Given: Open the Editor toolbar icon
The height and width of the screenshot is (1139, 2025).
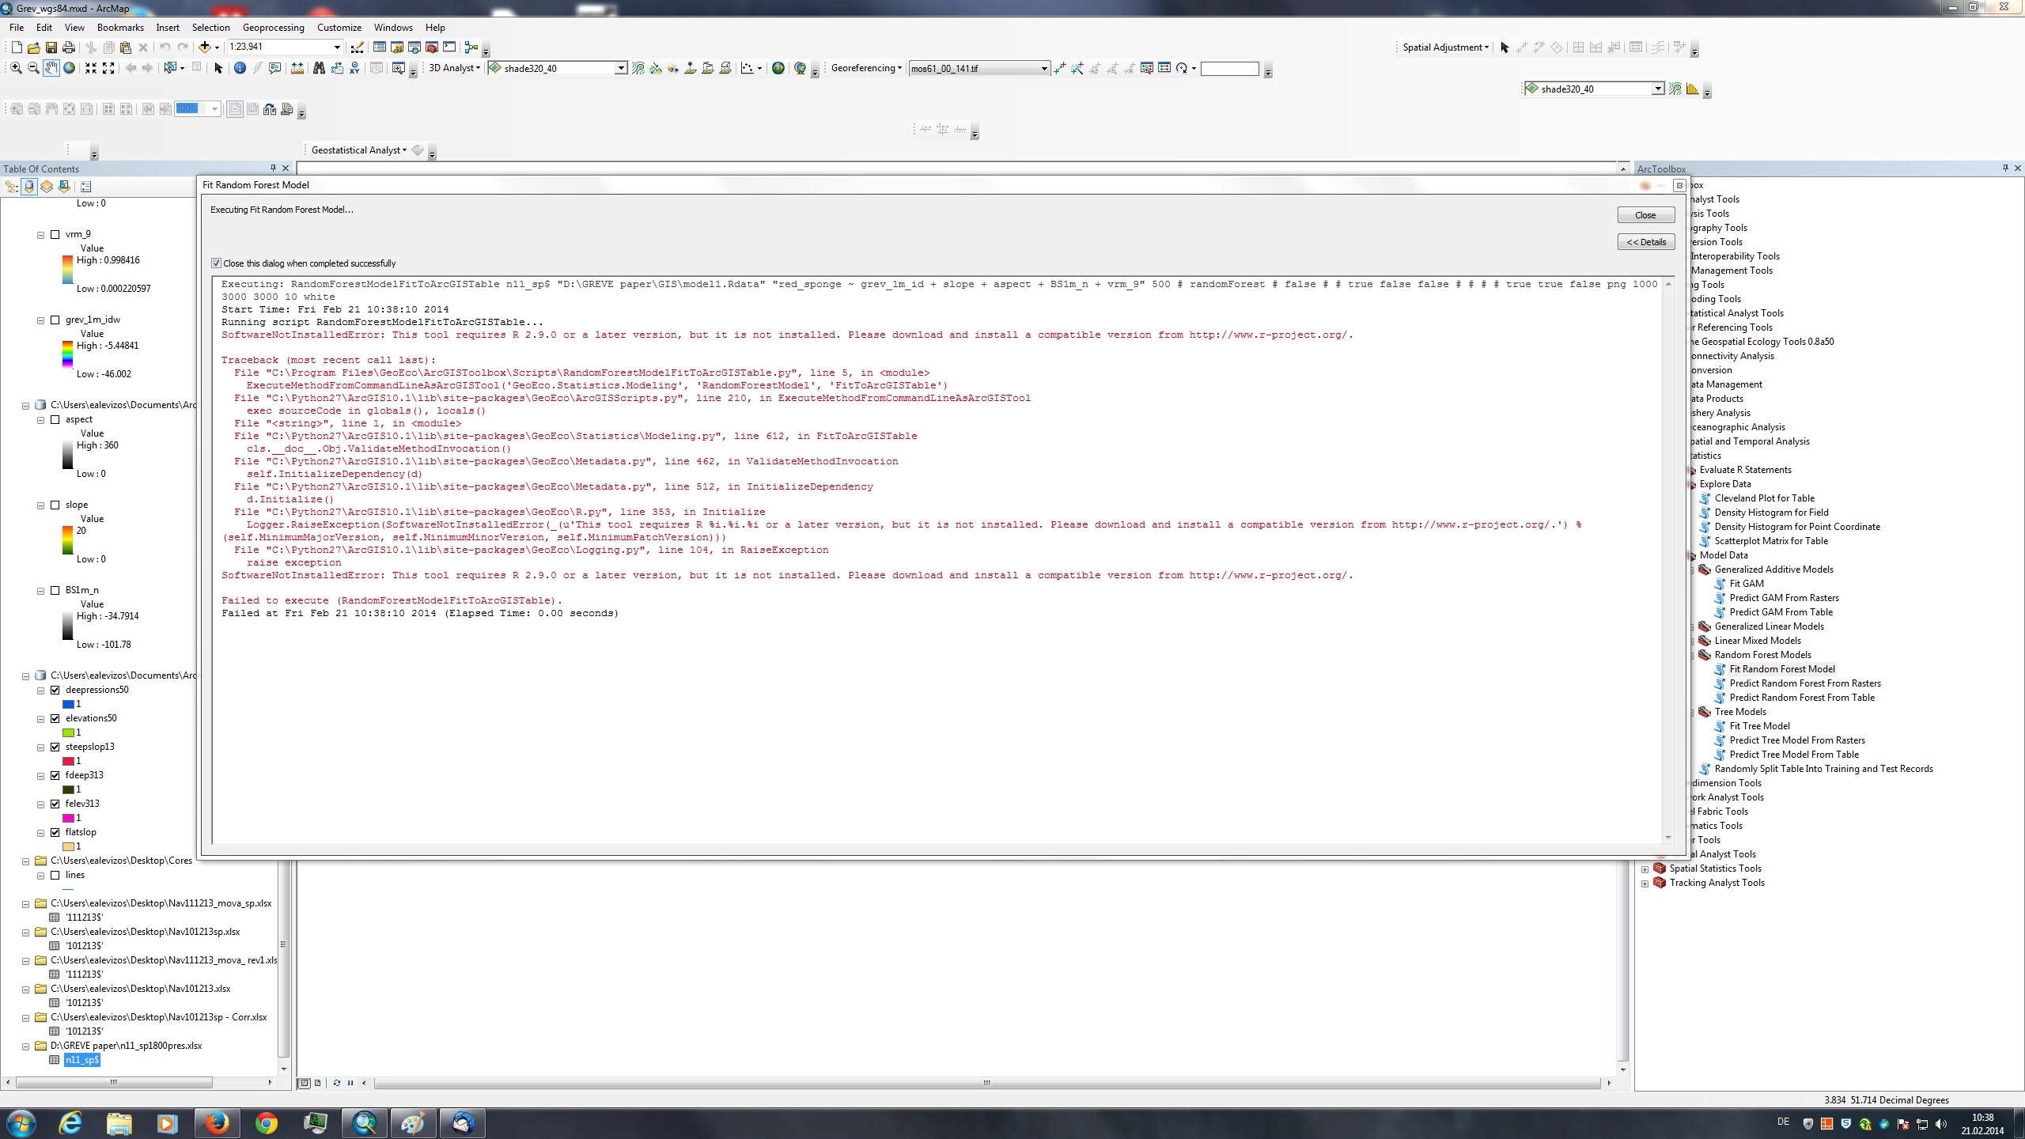Looking at the screenshot, I should pos(358,47).
